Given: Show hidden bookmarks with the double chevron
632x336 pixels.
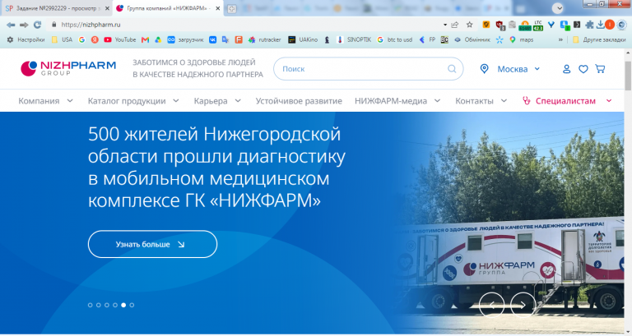Looking at the screenshot, I should click(x=560, y=39).
